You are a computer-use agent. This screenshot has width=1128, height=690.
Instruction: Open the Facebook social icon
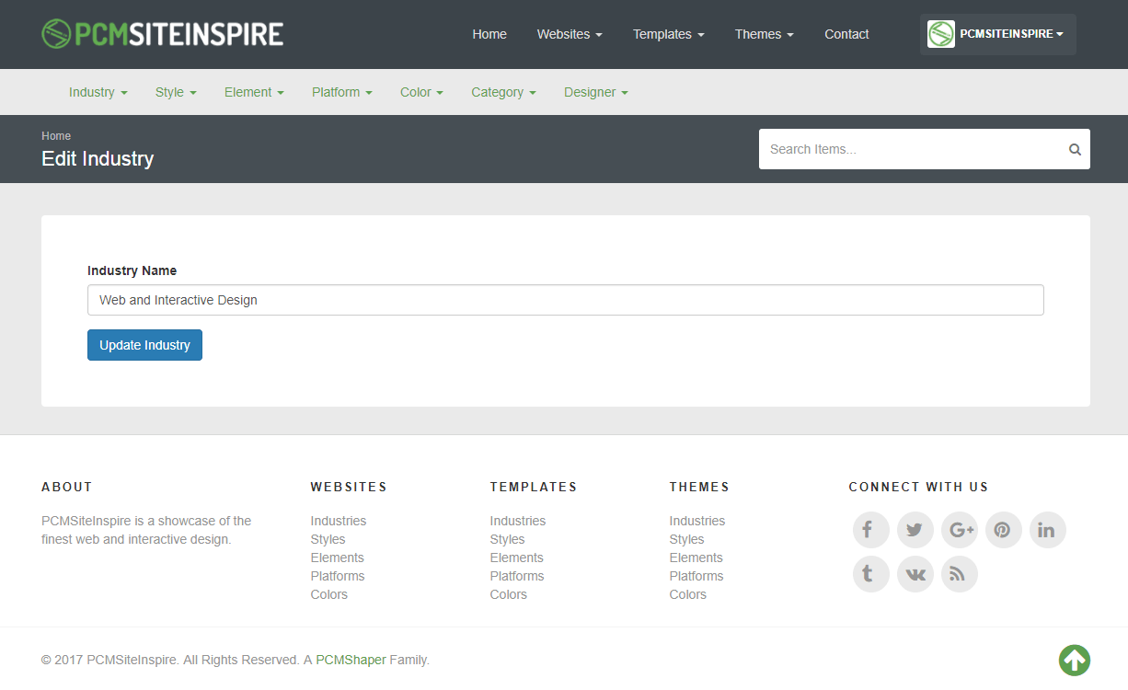[x=870, y=530]
